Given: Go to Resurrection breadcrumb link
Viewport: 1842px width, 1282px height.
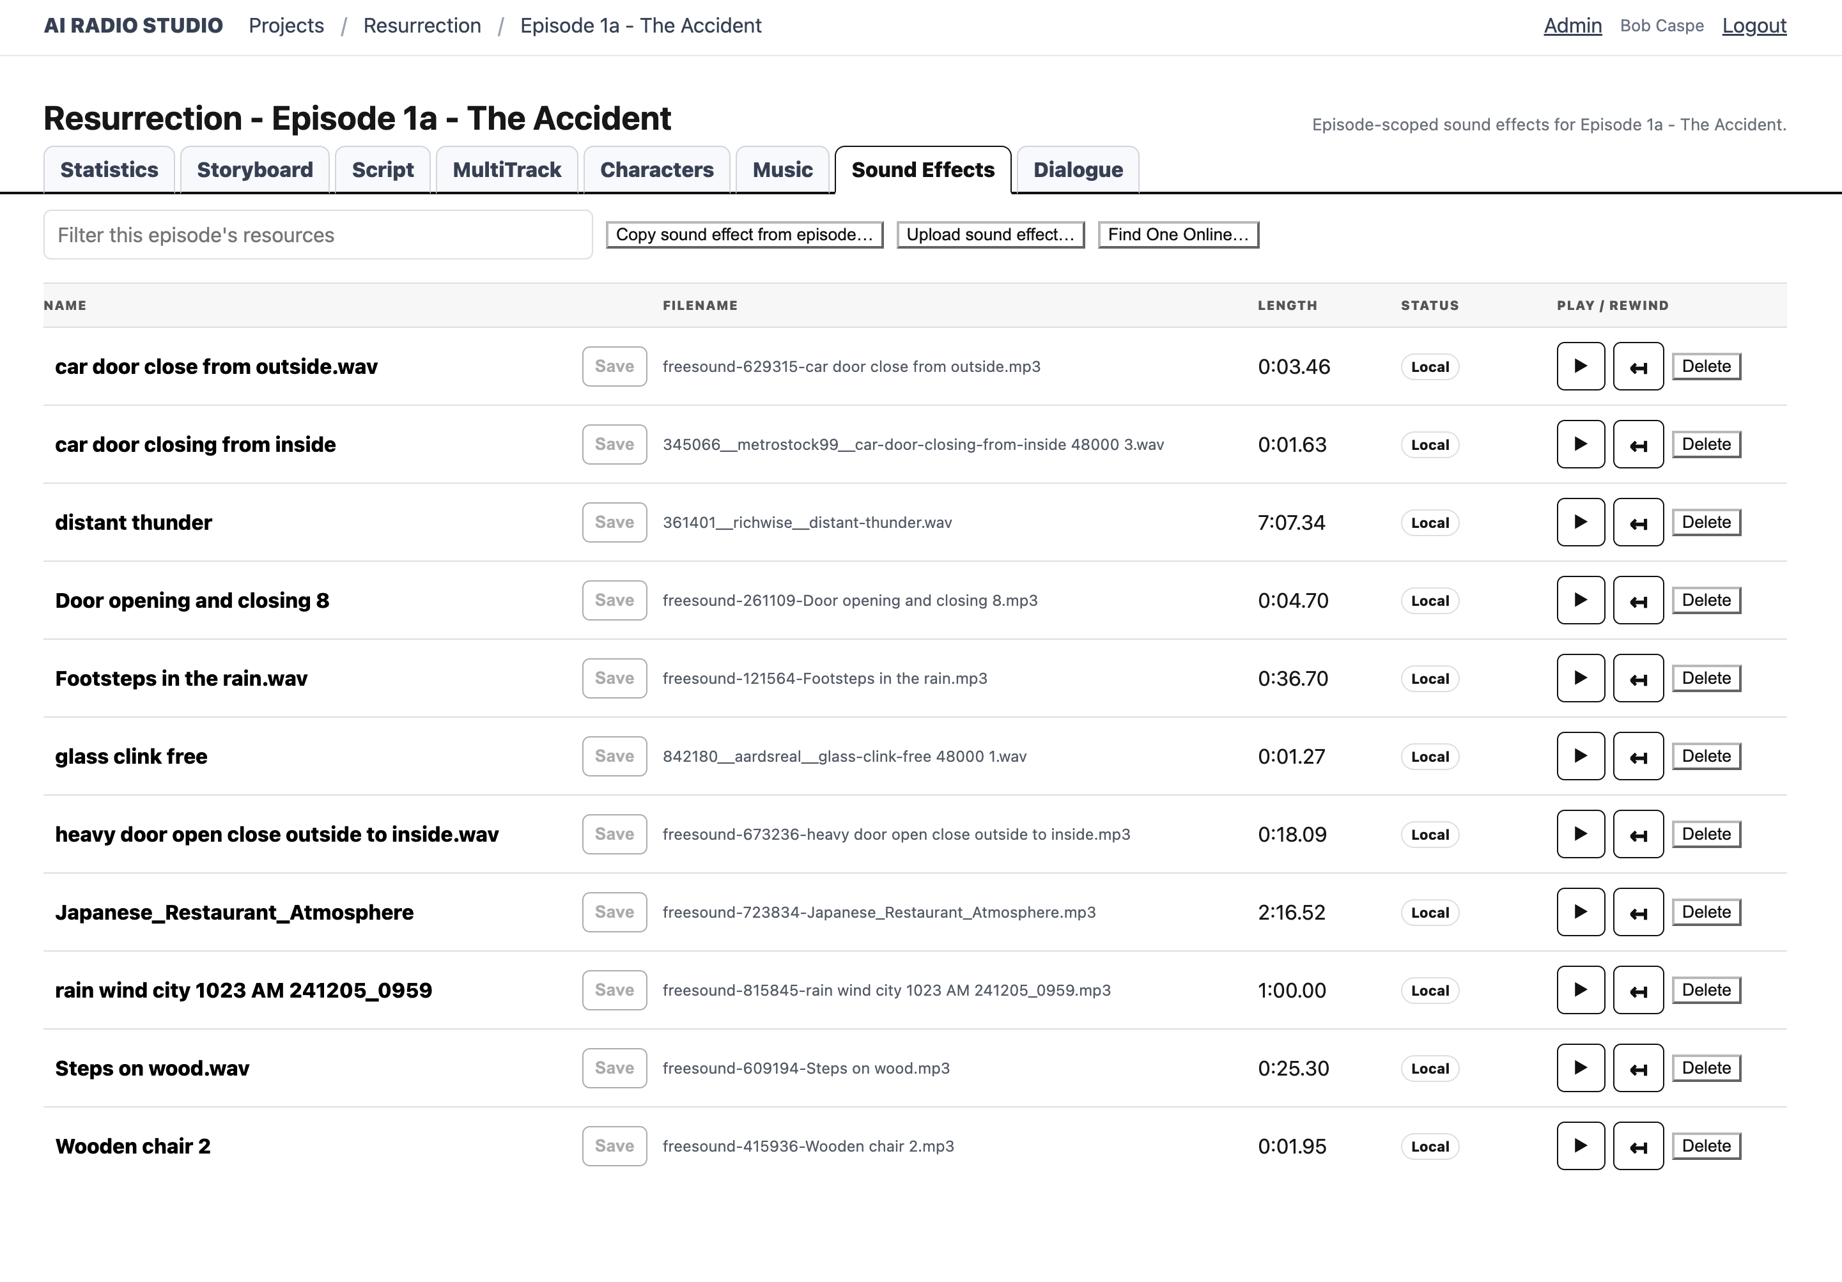Looking at the screenshot, I should (422, 26).
